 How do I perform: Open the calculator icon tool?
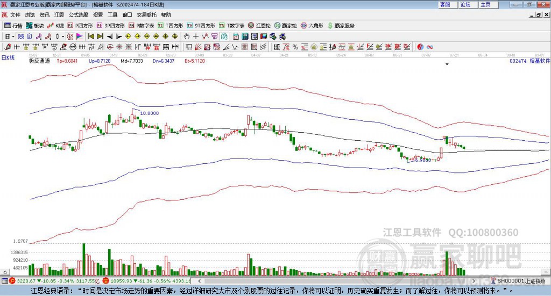245,37
